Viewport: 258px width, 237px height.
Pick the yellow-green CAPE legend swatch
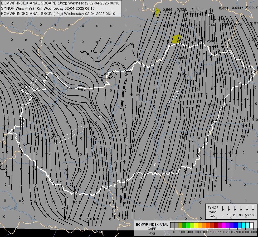192,225
